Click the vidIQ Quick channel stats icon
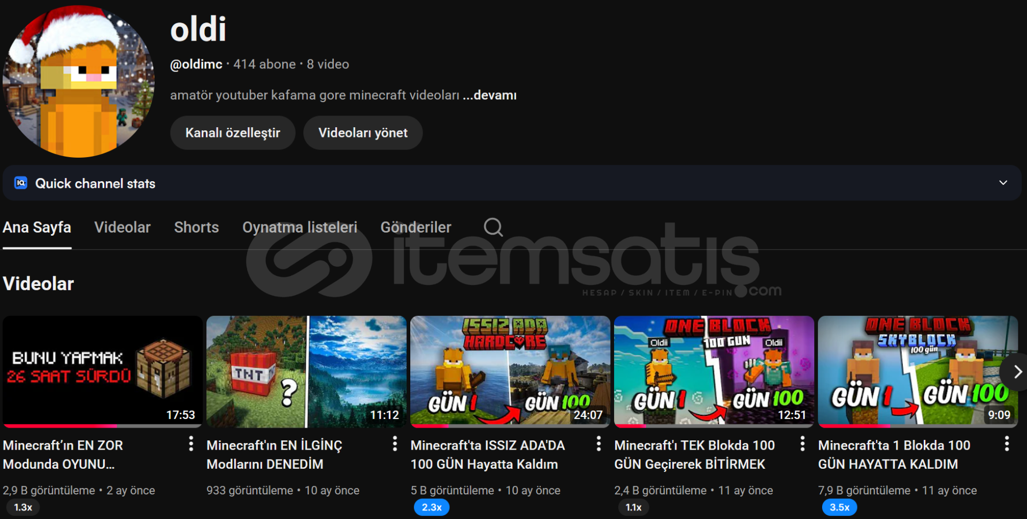1027x519 pixels. coord(21,183)
